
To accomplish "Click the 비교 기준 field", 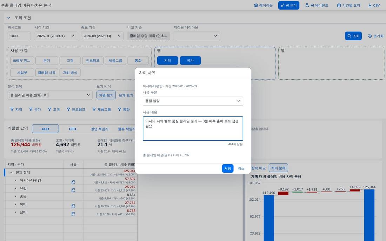I will pyautogui.click(x=148, y=36).
